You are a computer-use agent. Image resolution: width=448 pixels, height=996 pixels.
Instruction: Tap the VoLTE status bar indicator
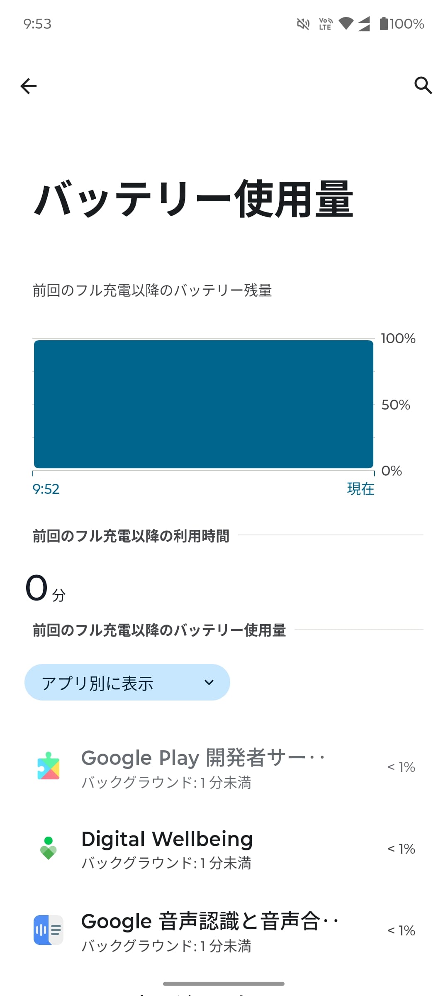coord(326,24)
